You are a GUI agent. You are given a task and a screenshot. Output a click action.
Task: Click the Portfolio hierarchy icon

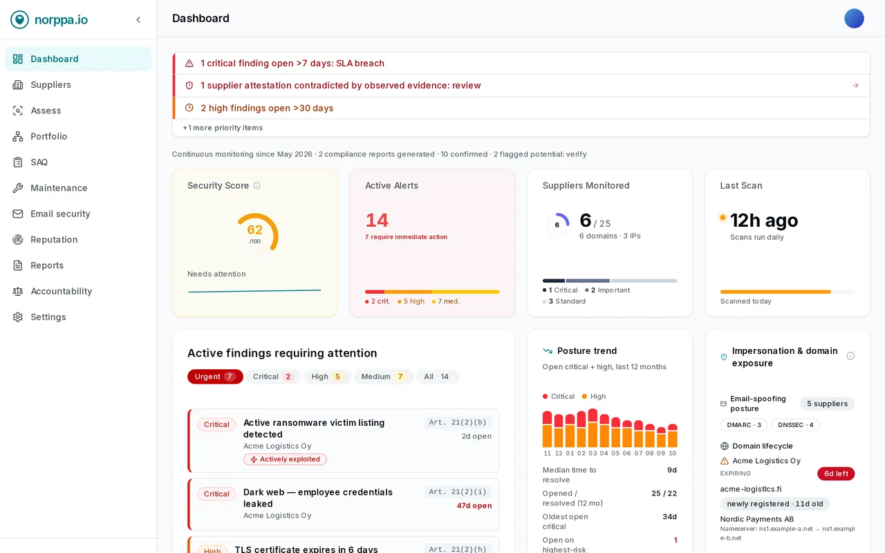pos(18,136)
